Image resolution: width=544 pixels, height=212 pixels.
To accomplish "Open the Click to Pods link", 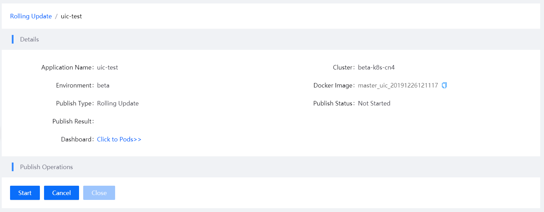I will pos(119,139).
